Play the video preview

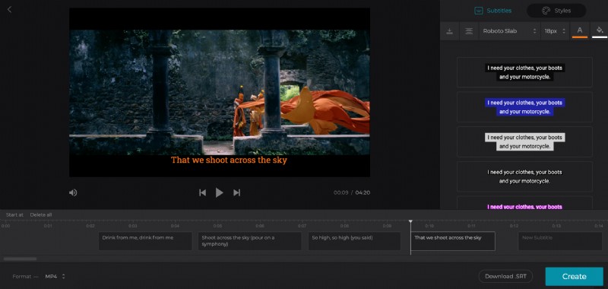tap(219, 192)
